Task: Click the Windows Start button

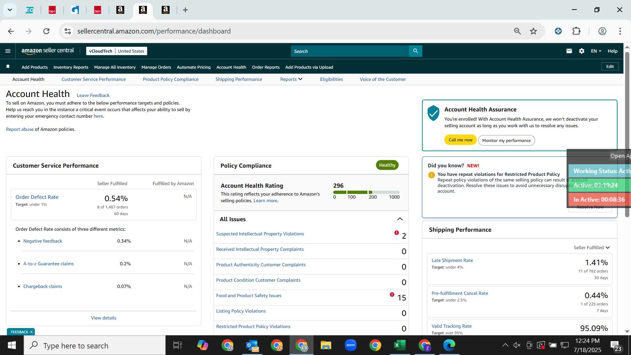Action: pos(12,345)
